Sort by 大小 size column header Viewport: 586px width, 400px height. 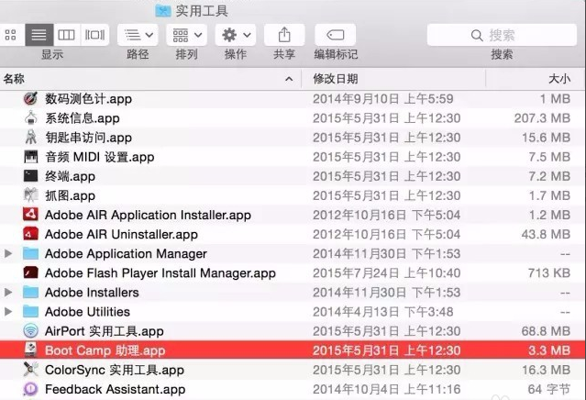558,79
